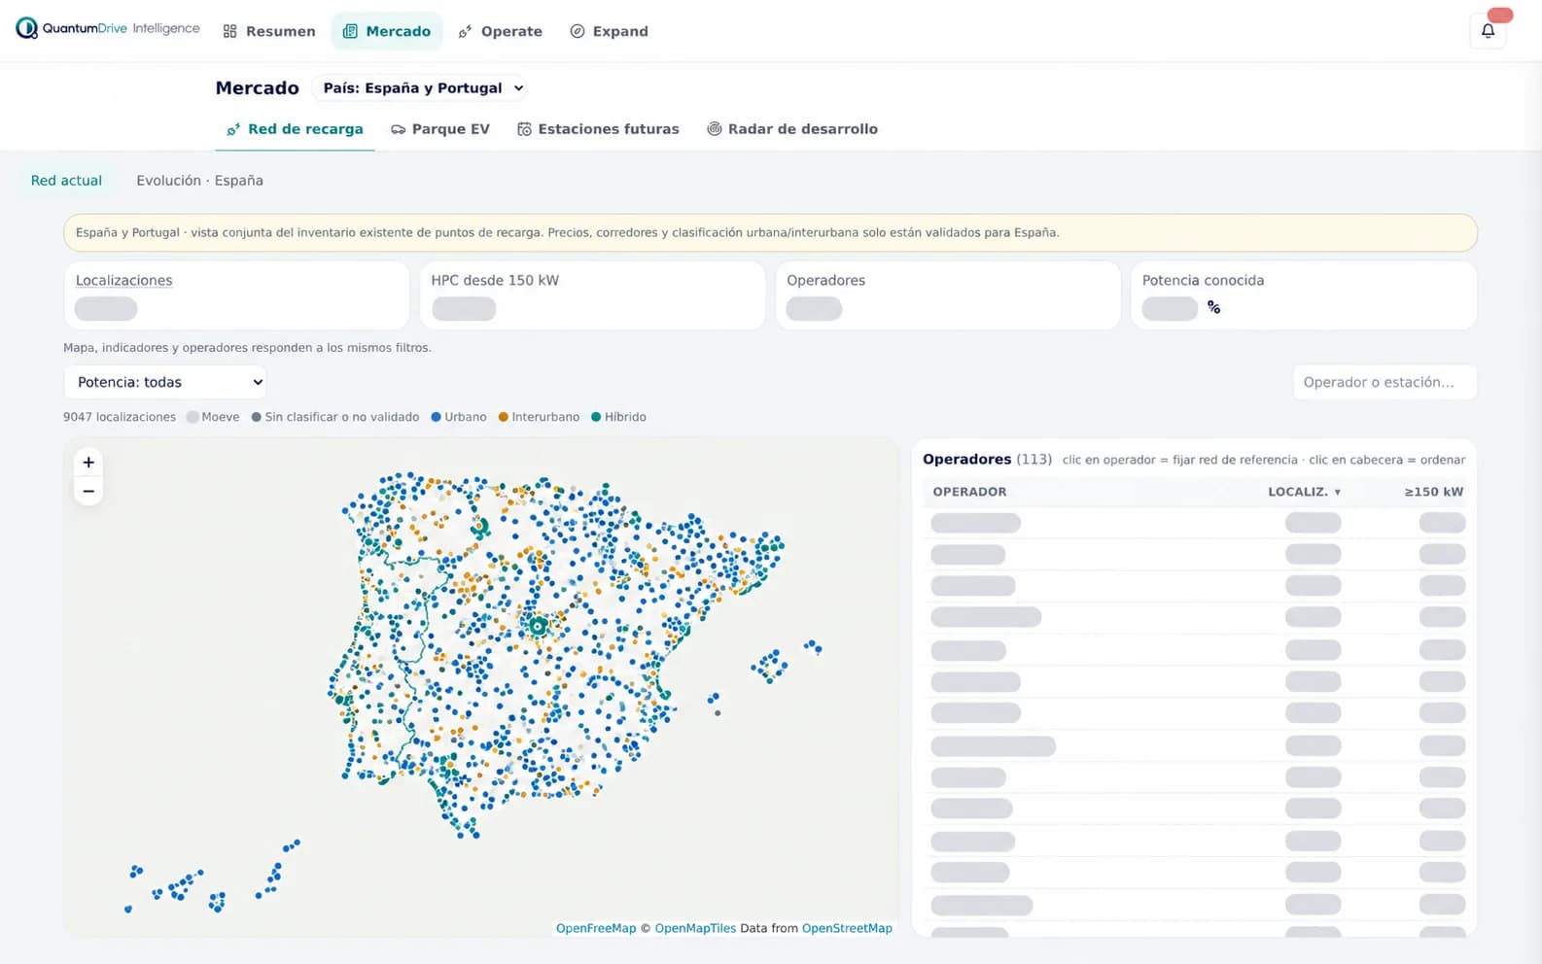Open the OpenMapTiles attribution link
This screenshot has height=964, width=1542.
[695, 928]
